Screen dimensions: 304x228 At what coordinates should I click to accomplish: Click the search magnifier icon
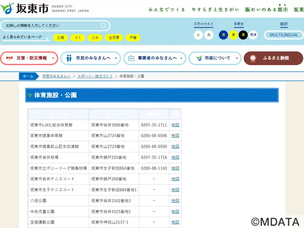103,25
